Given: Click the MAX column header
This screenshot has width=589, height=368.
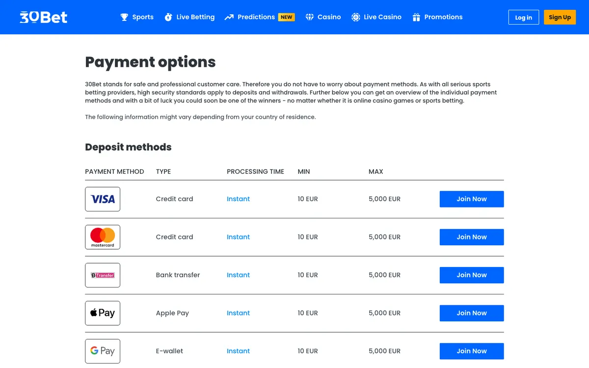Looking at the screenshot, I should click(x=376, y=172).
